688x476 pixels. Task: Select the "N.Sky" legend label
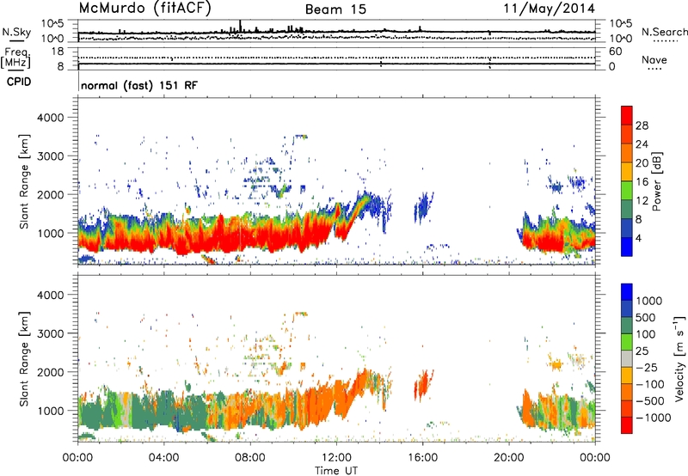click(16, 32)
